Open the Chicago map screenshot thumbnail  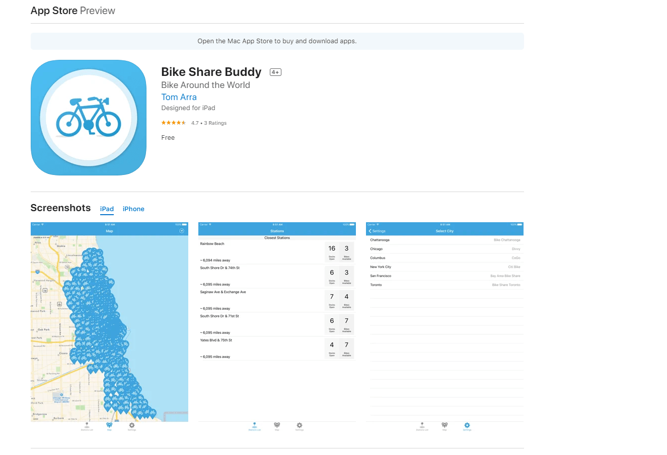109,327
